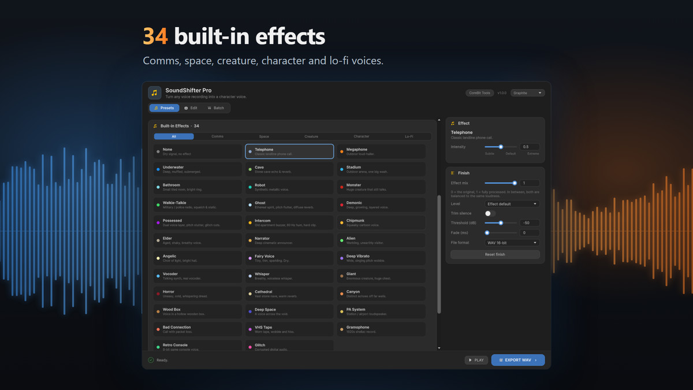The image size is (693, 390).
Task: Select the Angelic effect
Action: coord(198,258)
